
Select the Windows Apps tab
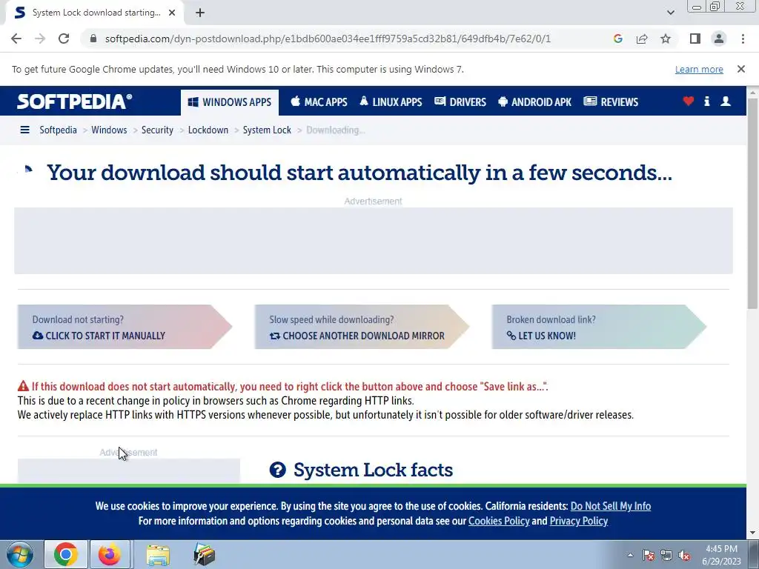point(230,102)
